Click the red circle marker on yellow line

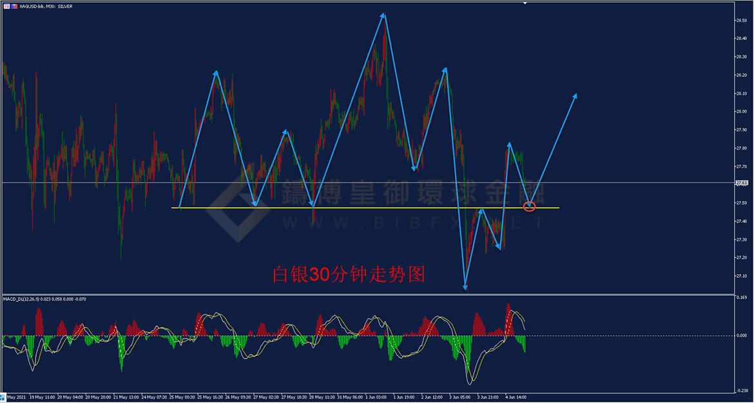click(529, 206)
